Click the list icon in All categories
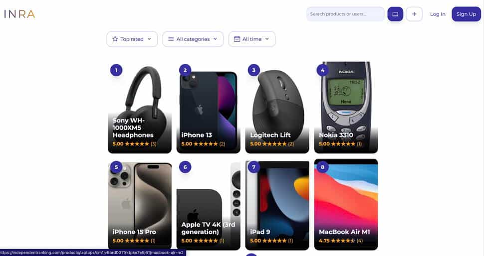Viewport: 484px width, 256px height. [x=171, y=39]
